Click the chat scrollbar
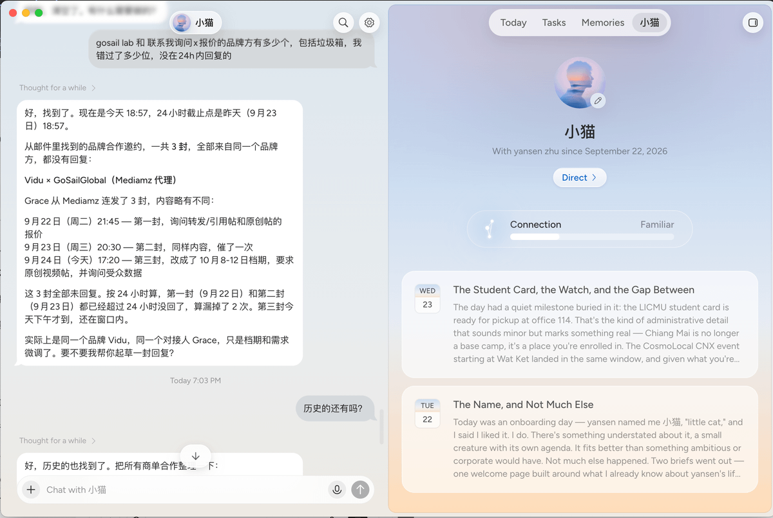Viewport: 773px width, 518px height. coord(381,427)
